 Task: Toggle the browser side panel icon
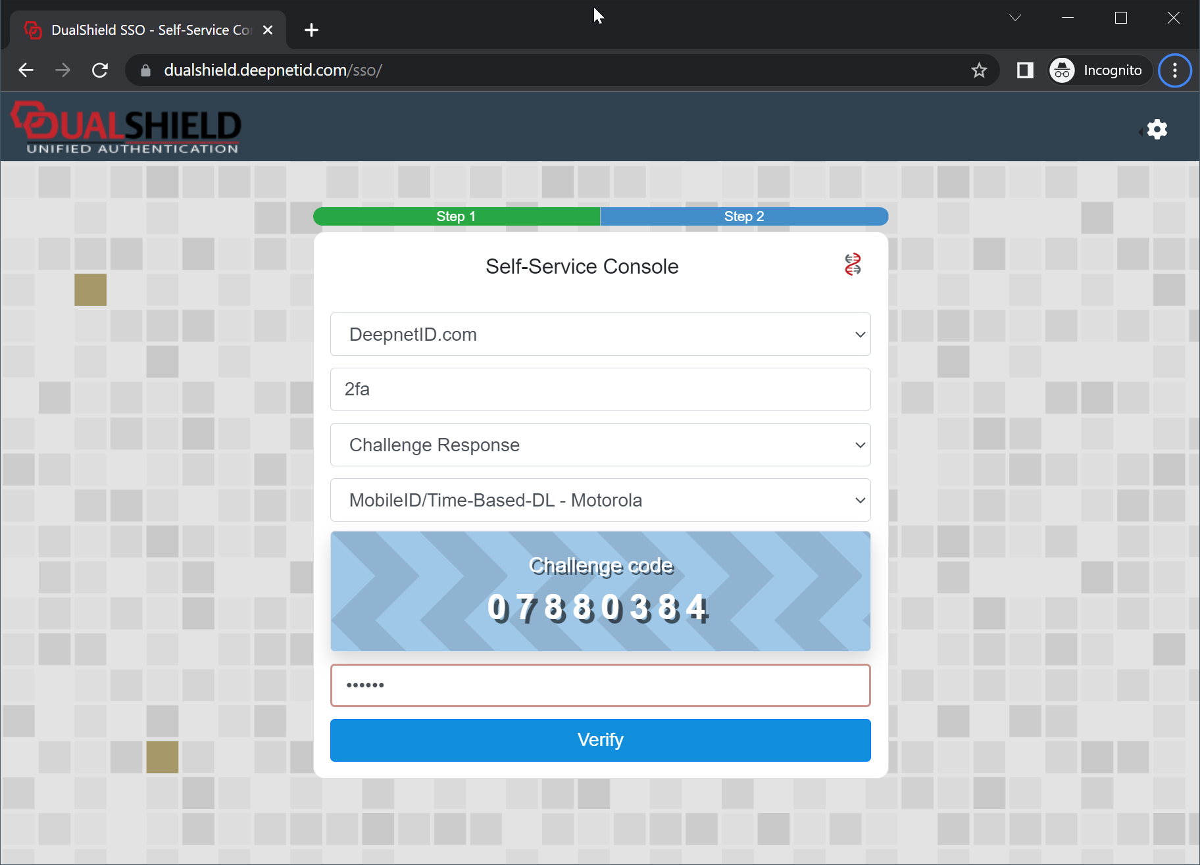[1025, 70]
